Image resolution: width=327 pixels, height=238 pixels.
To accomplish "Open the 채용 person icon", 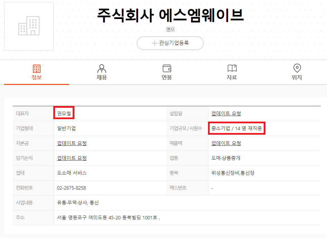I will pyautogui.click(x=102, y=68).
